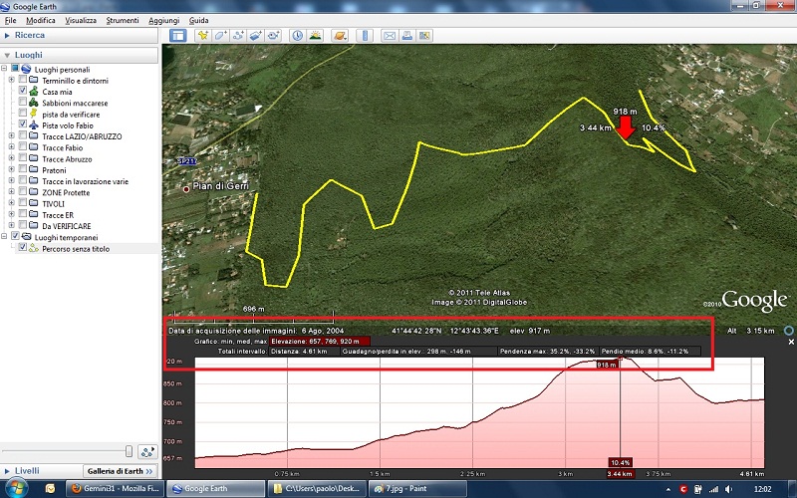The width and height of the screenshot is (797, 498).
Task: Click the play tour button in sidebar bottom
Action: pyautogui.click(x=147, y=452)
